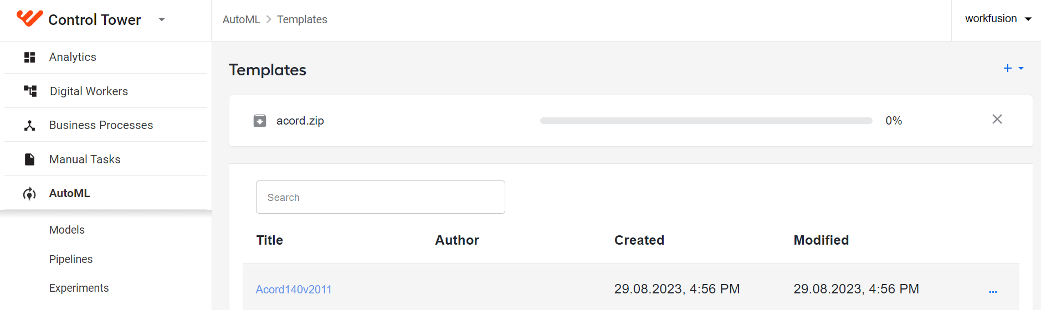Select Experiments in the AutoML submenu
Viewport: 1041px width, 310px height.
[x=79, y=288]
